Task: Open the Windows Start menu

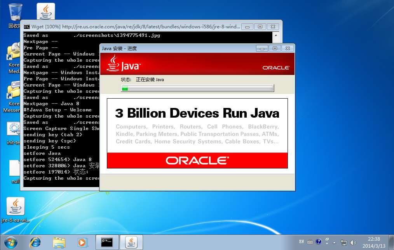Action: 10,242
